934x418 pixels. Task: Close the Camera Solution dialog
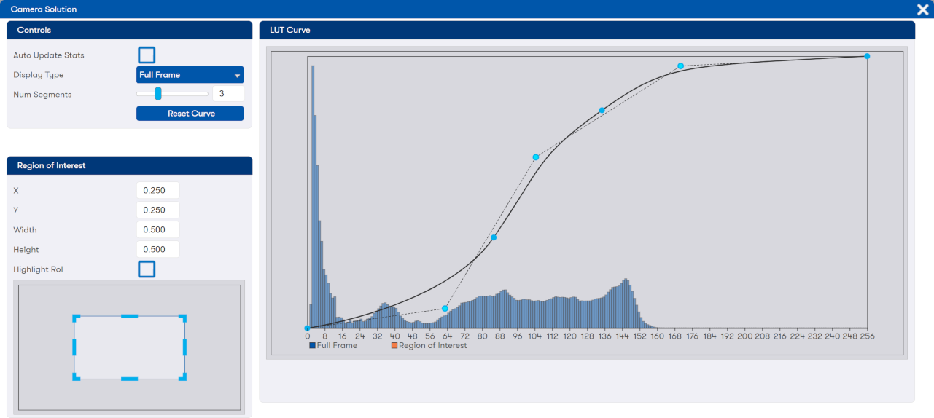coord(922,9)
